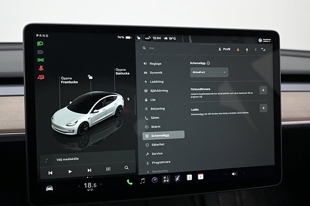Image resolution: width=310 pixels, height=206 pixels.
Task: Open the Dynamik settings menu
Action: click(153, 73)
